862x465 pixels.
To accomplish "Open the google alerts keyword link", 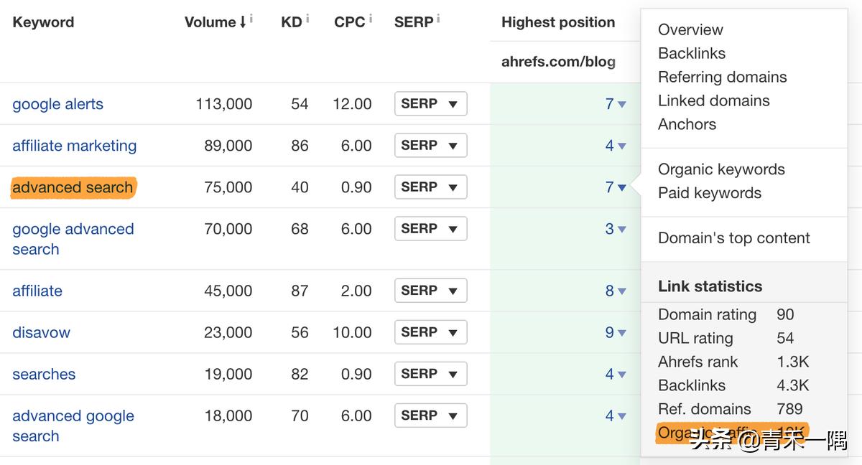I will click(x=57, y=104).
